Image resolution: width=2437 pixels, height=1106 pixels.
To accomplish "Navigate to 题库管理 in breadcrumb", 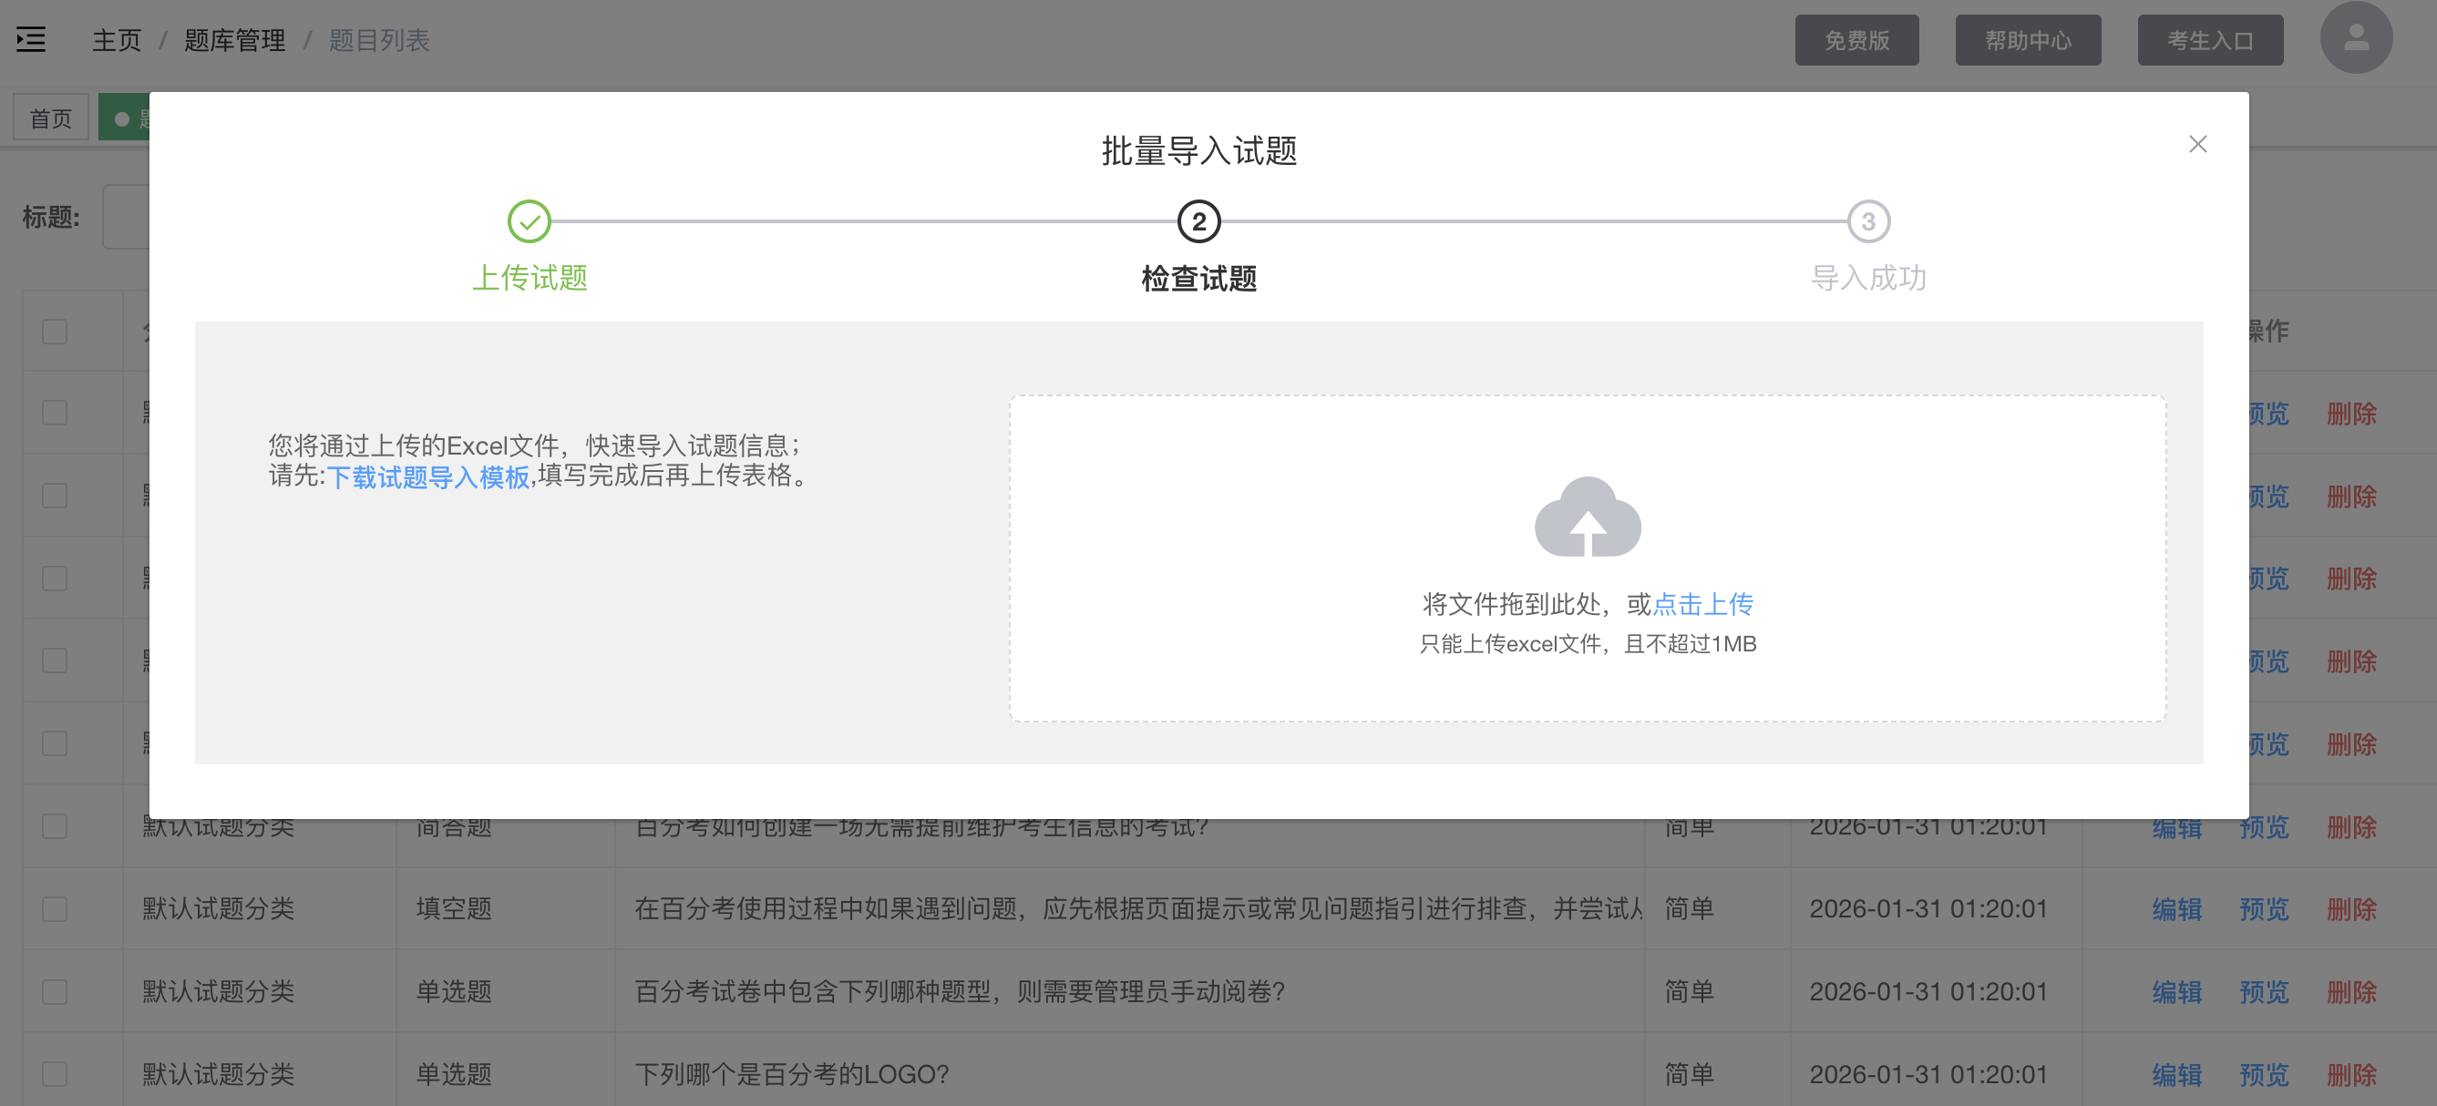I will pyautogui.click(x=234, y=40).
